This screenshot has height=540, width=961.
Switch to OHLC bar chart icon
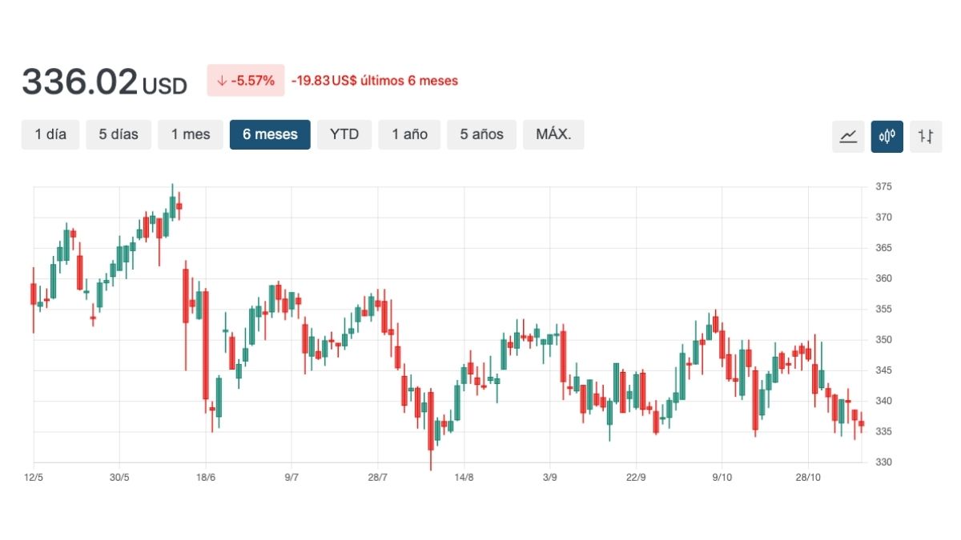(926, 136)
